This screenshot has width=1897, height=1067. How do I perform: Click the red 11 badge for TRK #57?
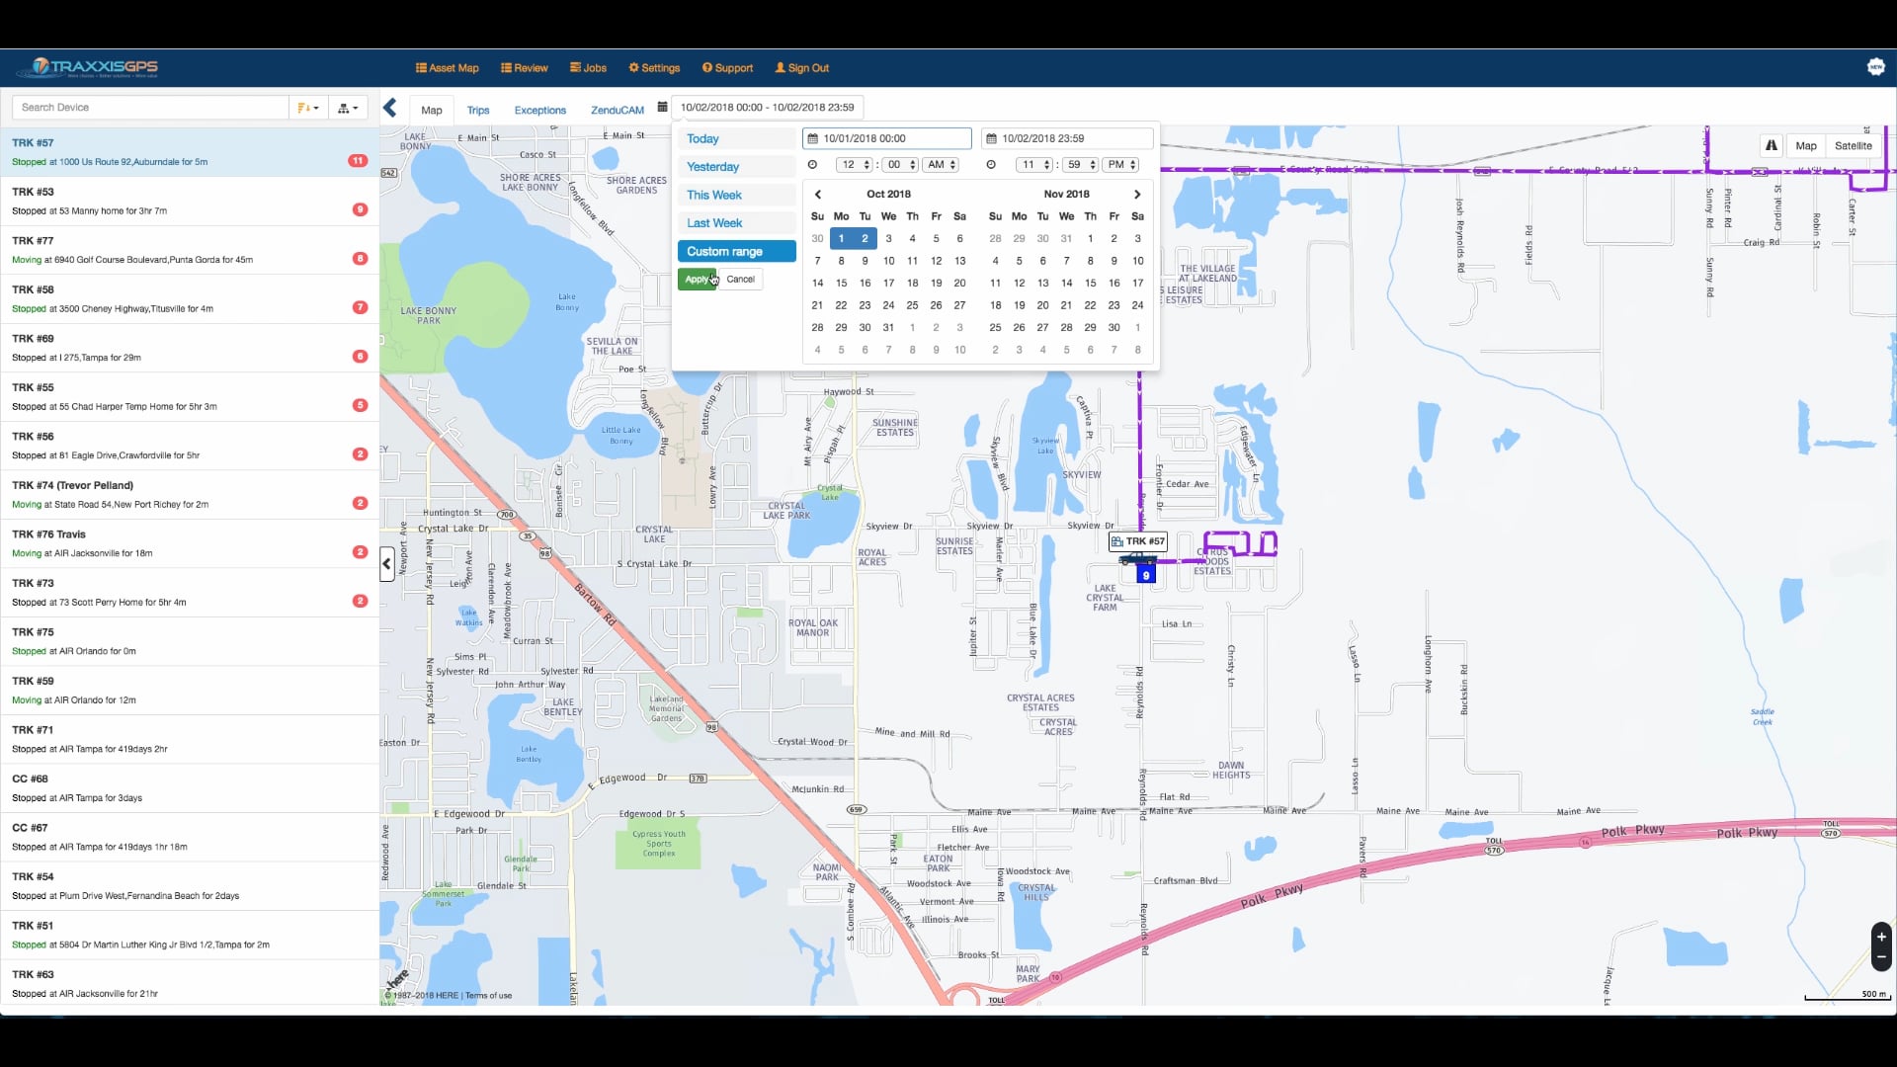(x=358, y=161)
